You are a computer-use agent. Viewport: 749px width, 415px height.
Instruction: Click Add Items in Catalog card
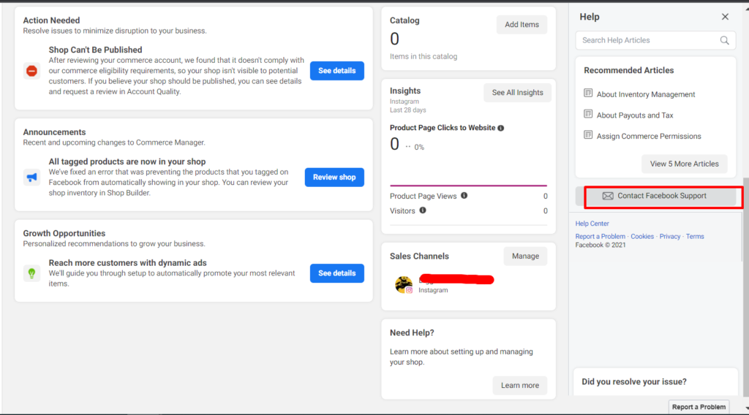[522, 25]
